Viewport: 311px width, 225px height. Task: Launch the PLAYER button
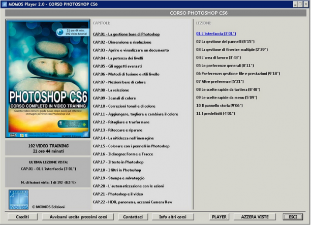pos(219,217)
